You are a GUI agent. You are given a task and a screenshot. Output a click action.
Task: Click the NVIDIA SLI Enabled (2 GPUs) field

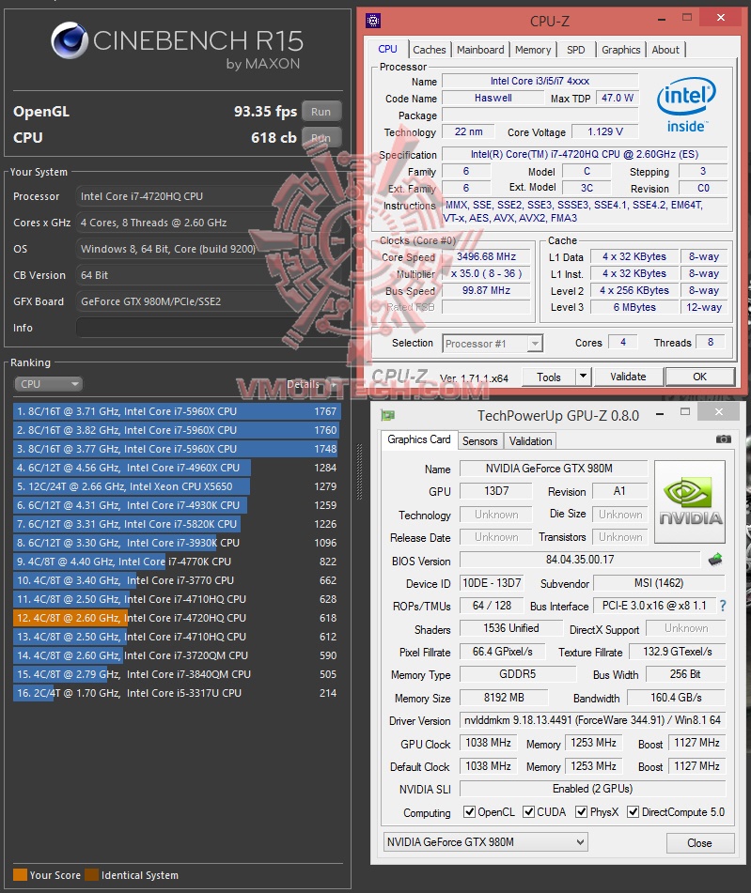592,788
